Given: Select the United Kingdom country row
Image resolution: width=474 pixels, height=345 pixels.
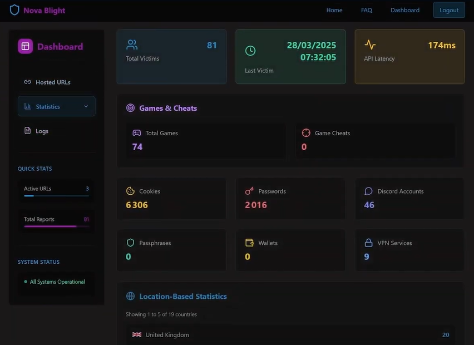Looking at the screenshot, I should tap(290, 335).
